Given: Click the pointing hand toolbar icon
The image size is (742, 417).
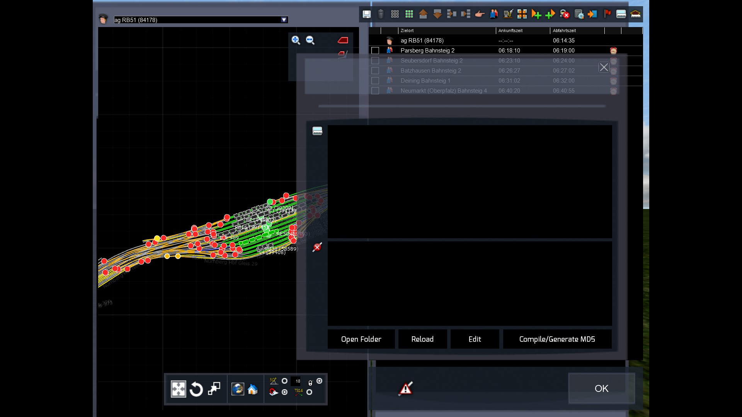Looking at the screenshot, I should [480, 14].
